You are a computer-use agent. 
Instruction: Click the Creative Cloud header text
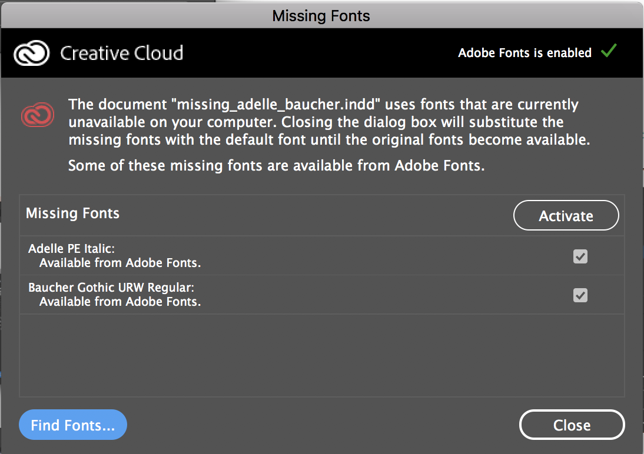click(122, 54)
